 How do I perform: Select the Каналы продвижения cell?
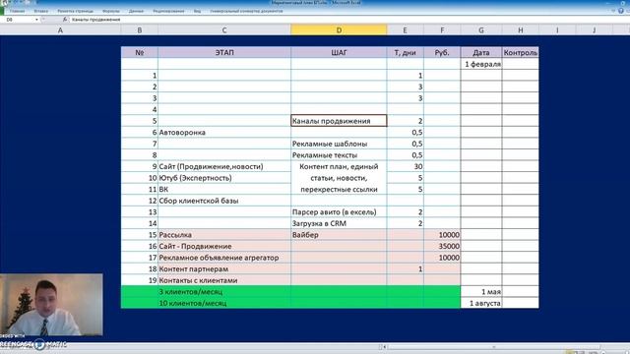(x=339, y=121)
